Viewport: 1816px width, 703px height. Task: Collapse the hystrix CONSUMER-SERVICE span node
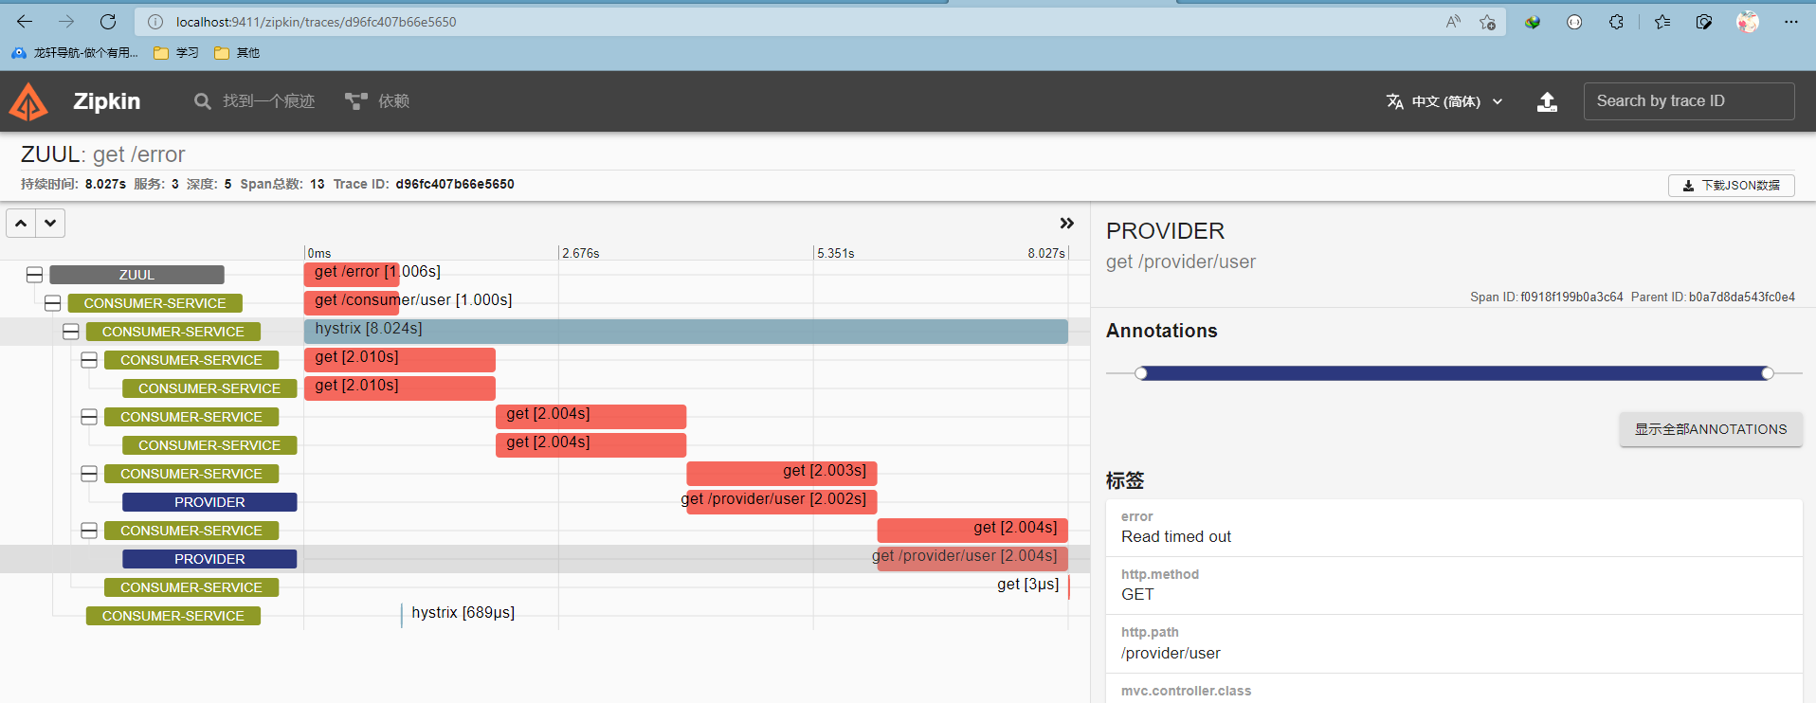(71, 332)
